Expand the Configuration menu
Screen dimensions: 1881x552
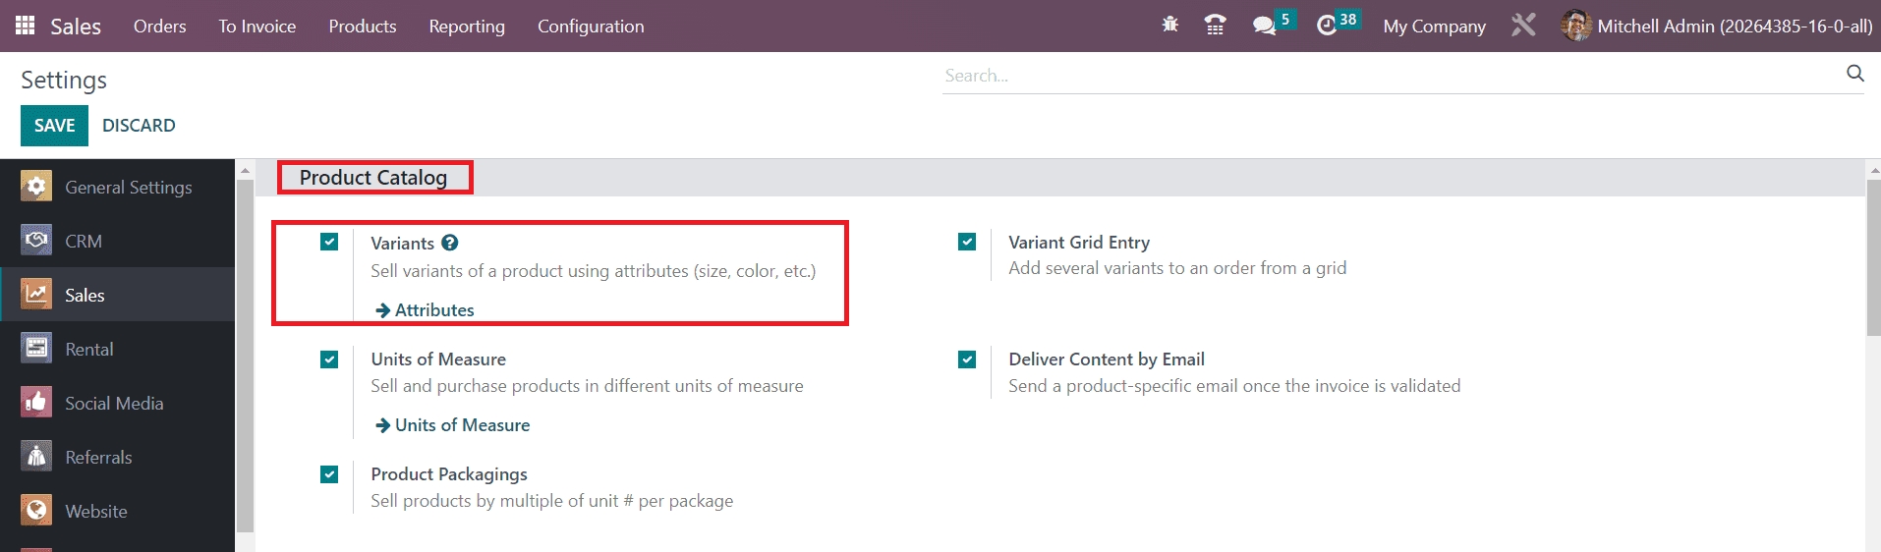[x=591, y=27]
